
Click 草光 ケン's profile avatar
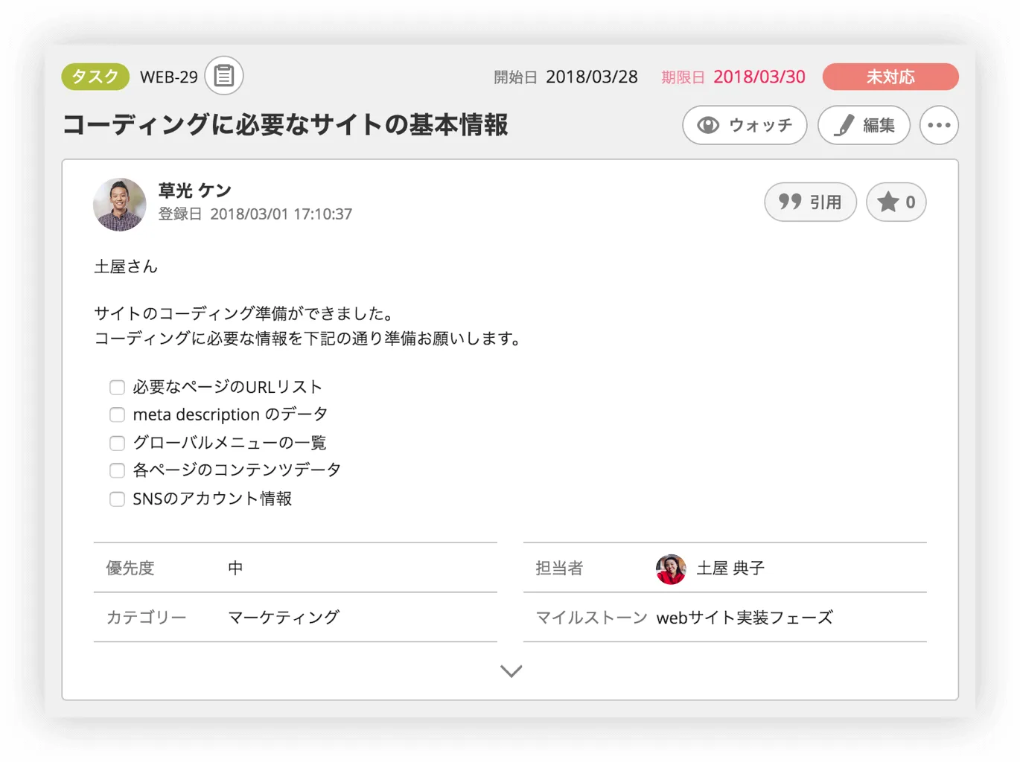(120, 205)
